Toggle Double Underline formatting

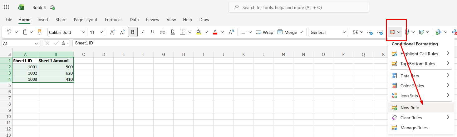[x=173, y=32]
